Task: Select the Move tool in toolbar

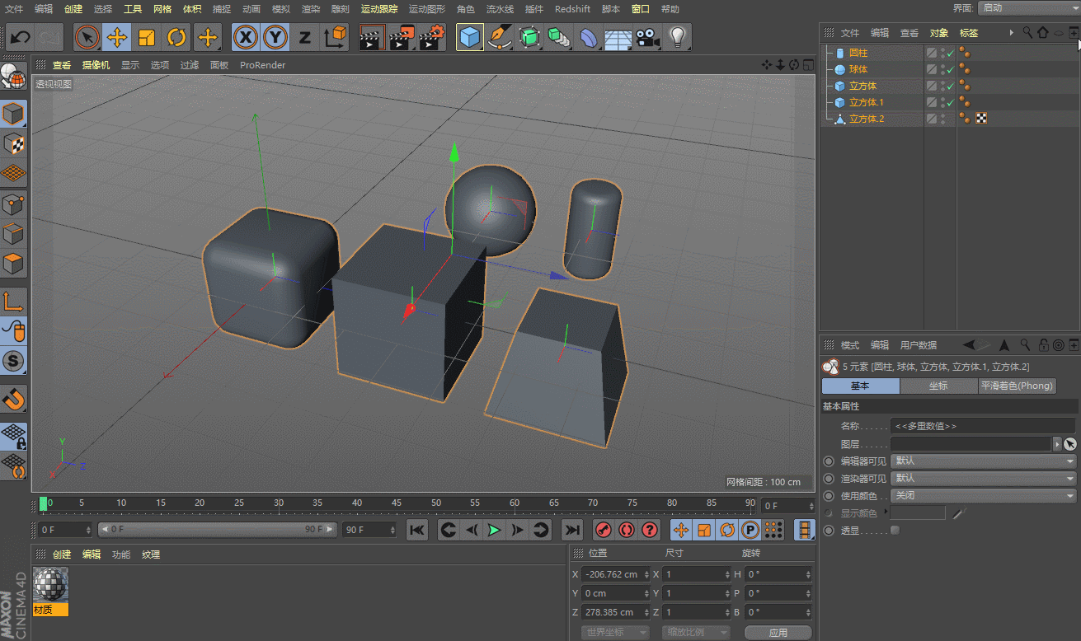Action: coord(117,37)
